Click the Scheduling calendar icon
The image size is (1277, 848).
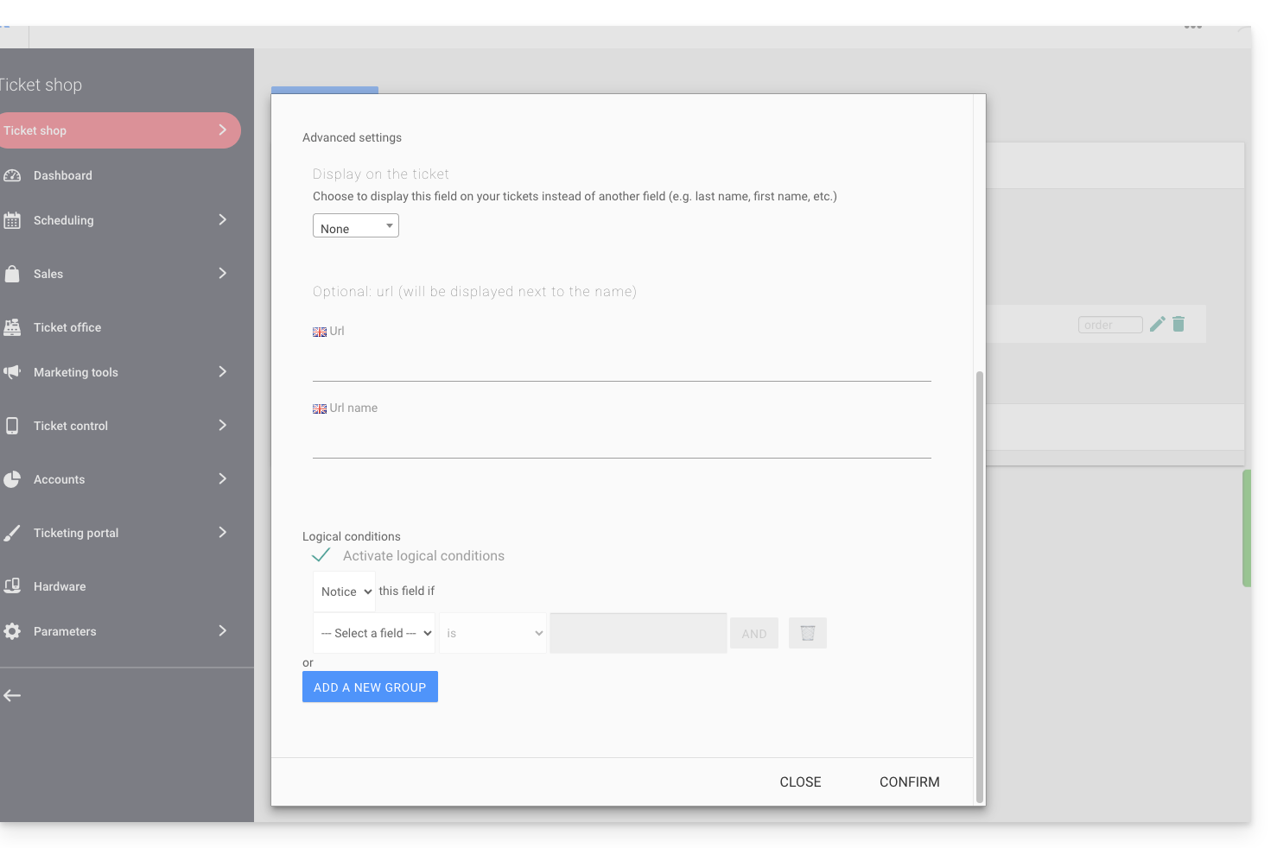point(12,220)
